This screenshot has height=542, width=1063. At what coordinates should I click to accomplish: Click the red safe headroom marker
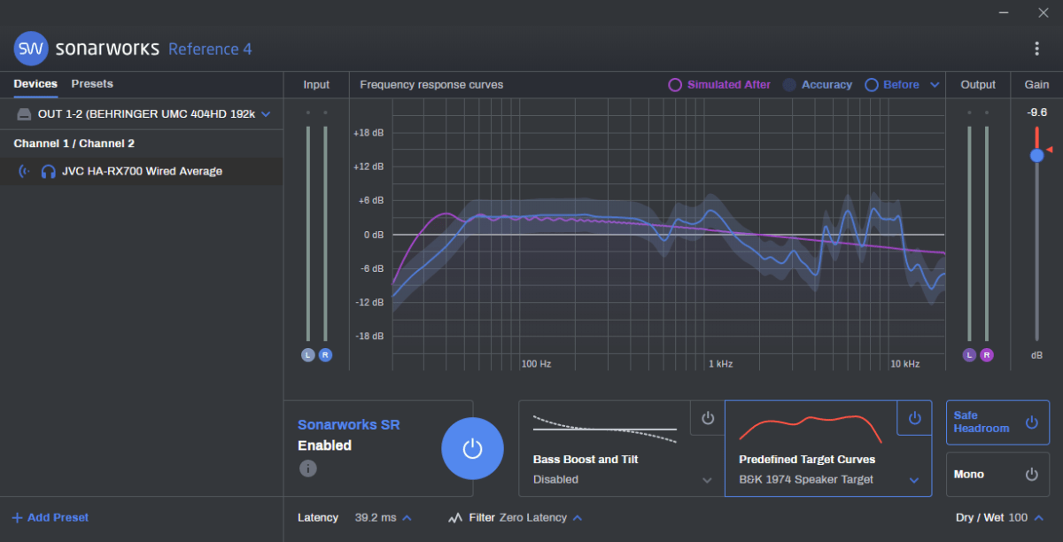pyautogui.click(x=1049, y=150)
